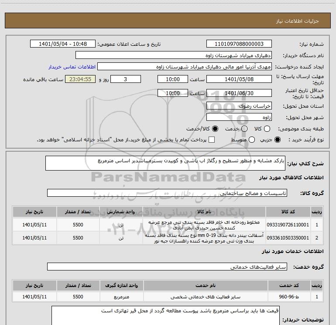Click date 1401/05/11 in goods row 1

[34, 225]
